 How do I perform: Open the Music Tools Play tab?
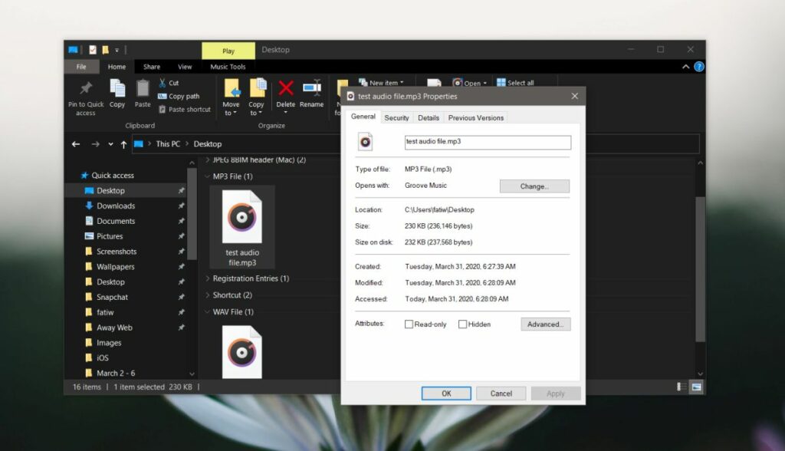228,50
